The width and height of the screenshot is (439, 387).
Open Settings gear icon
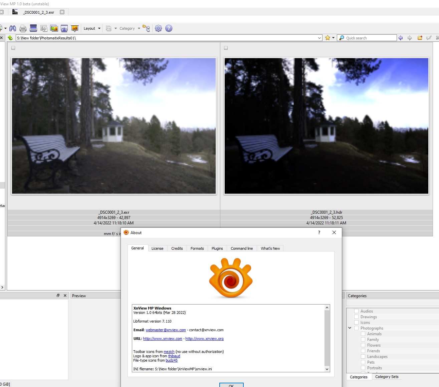(159, 28)
